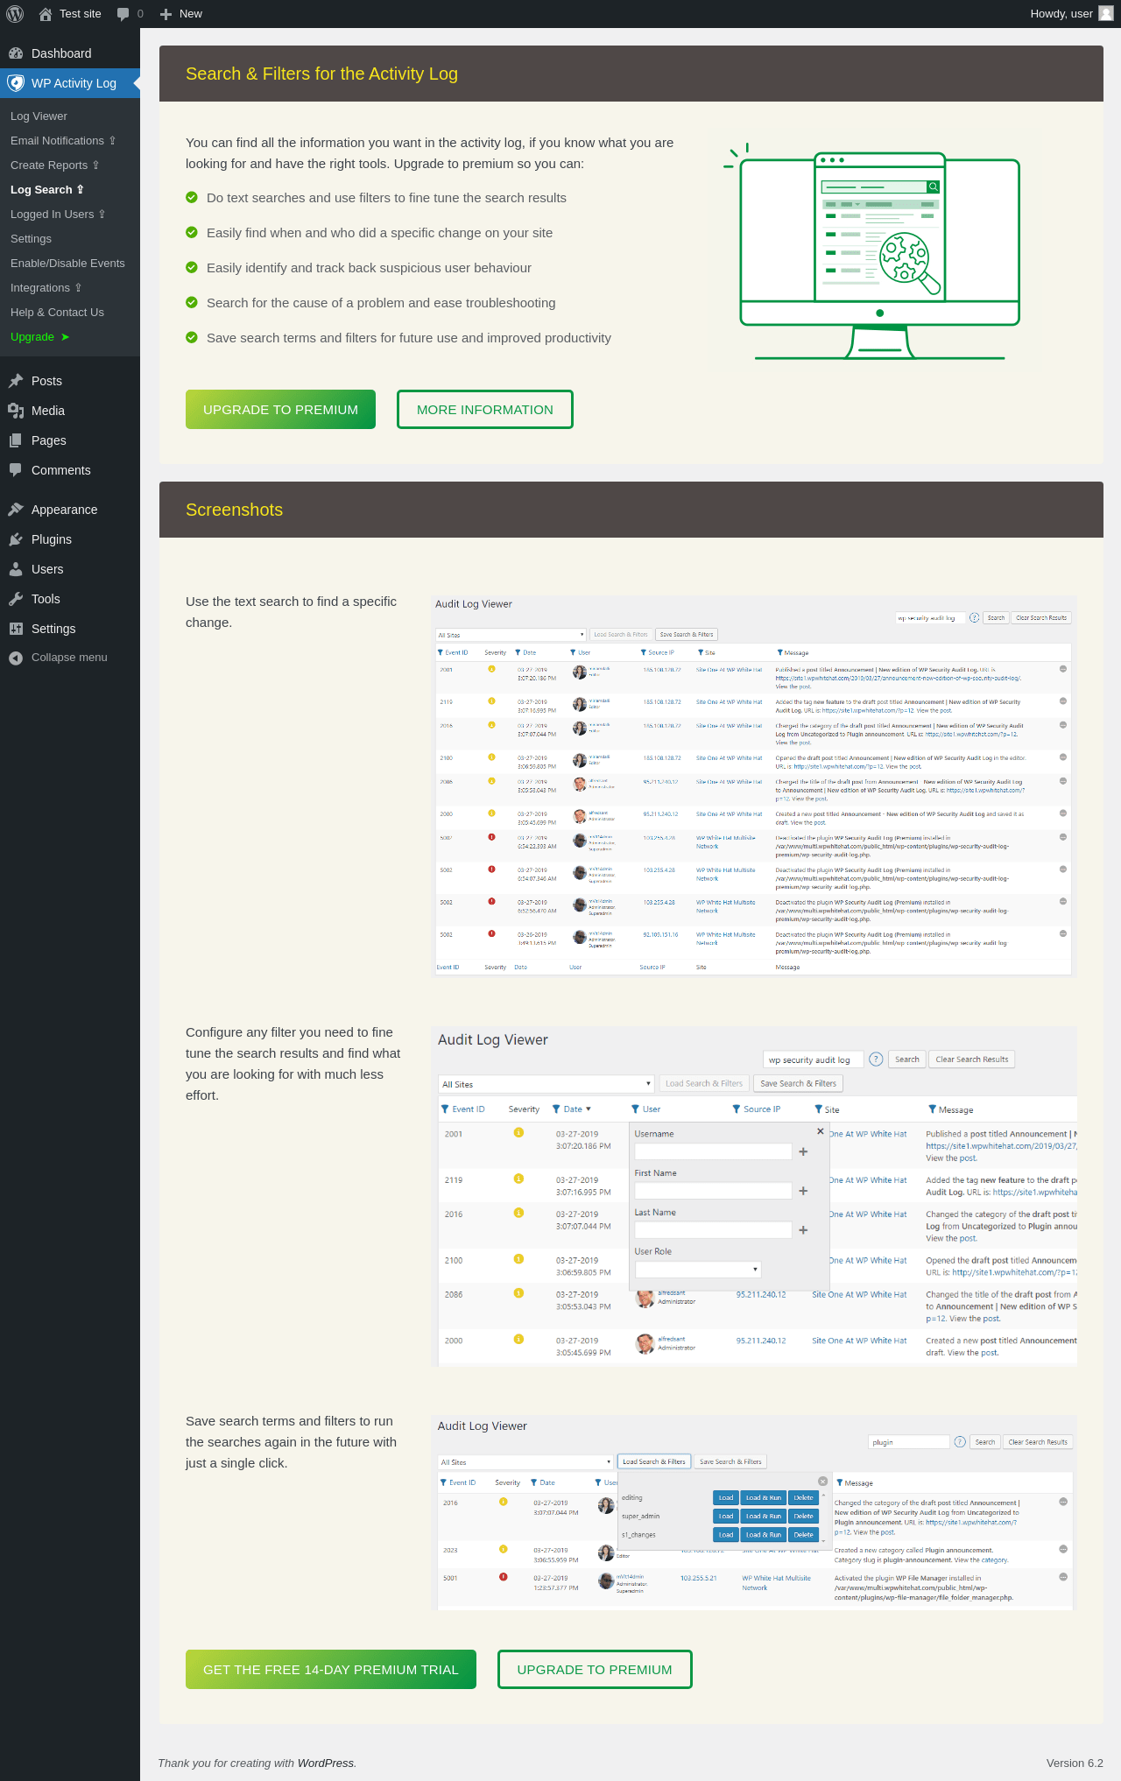Viewport: 1121px width, 1781px height.
Task: Open the WP Activity Log menu
Action: click(x=70, y=83)
